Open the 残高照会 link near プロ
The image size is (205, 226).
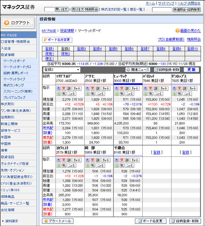[x=194, y=39]
